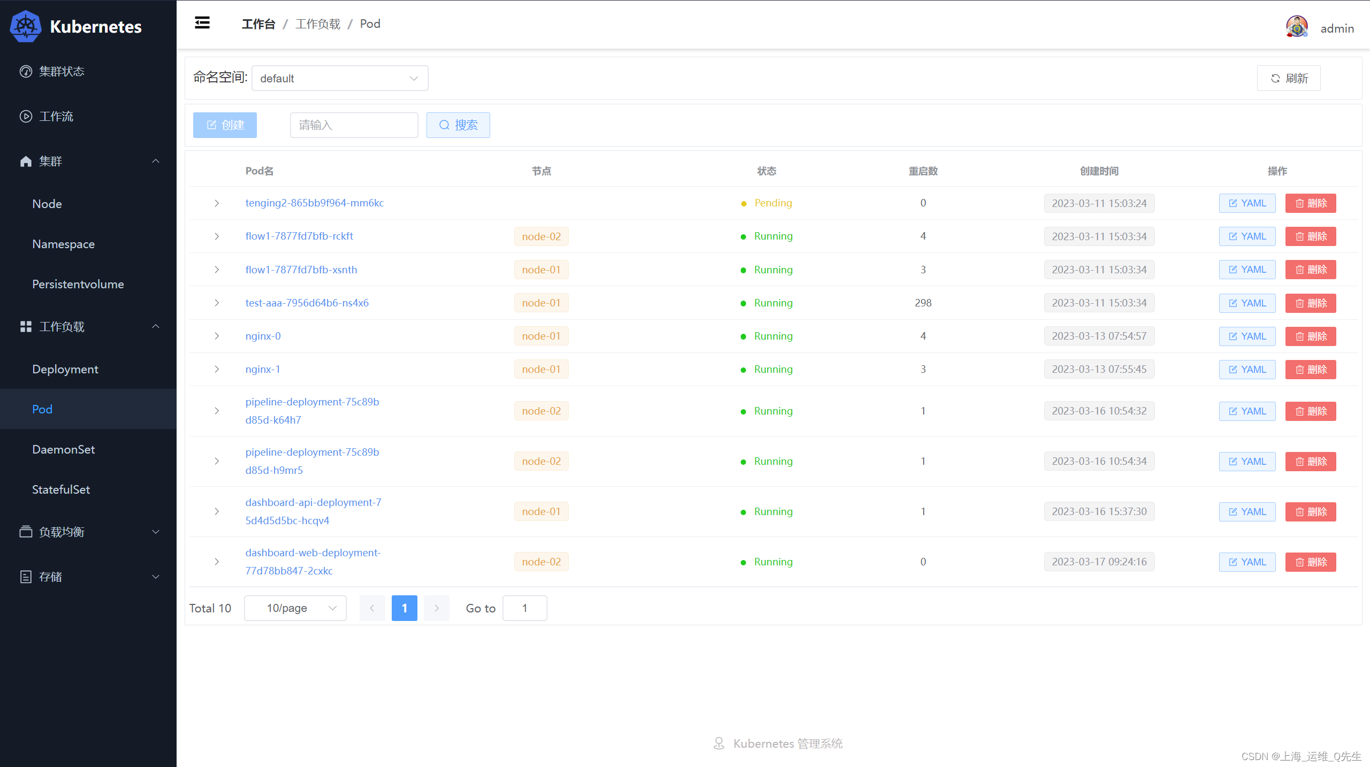Screen dimensions: 1370x767
Task: Delete the nginx-0 pod
Action: pyautogui.click(x=1310, y=336)
